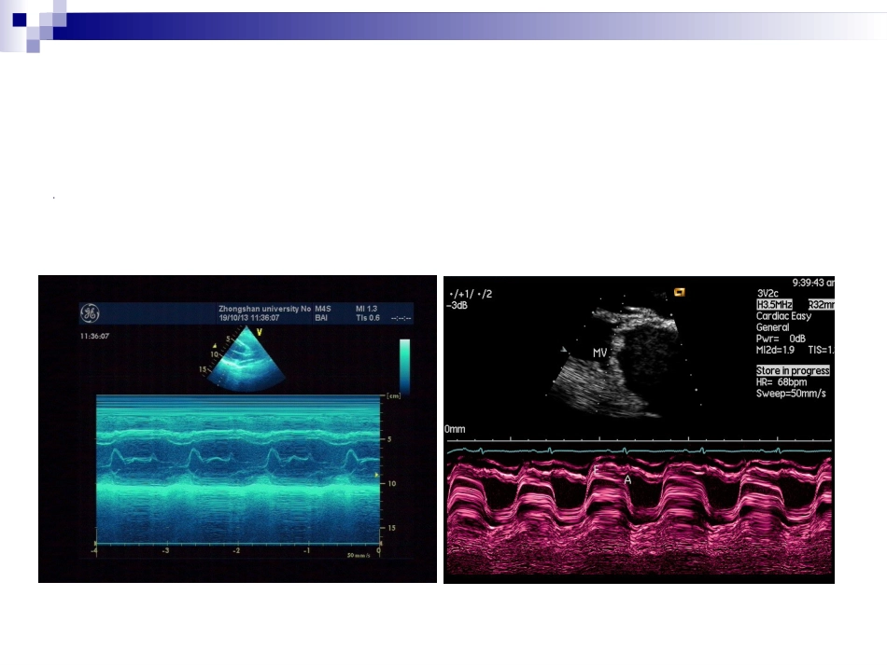Click the 3V2c probe label
Screen dimensions: 887x665
[767, 293]
